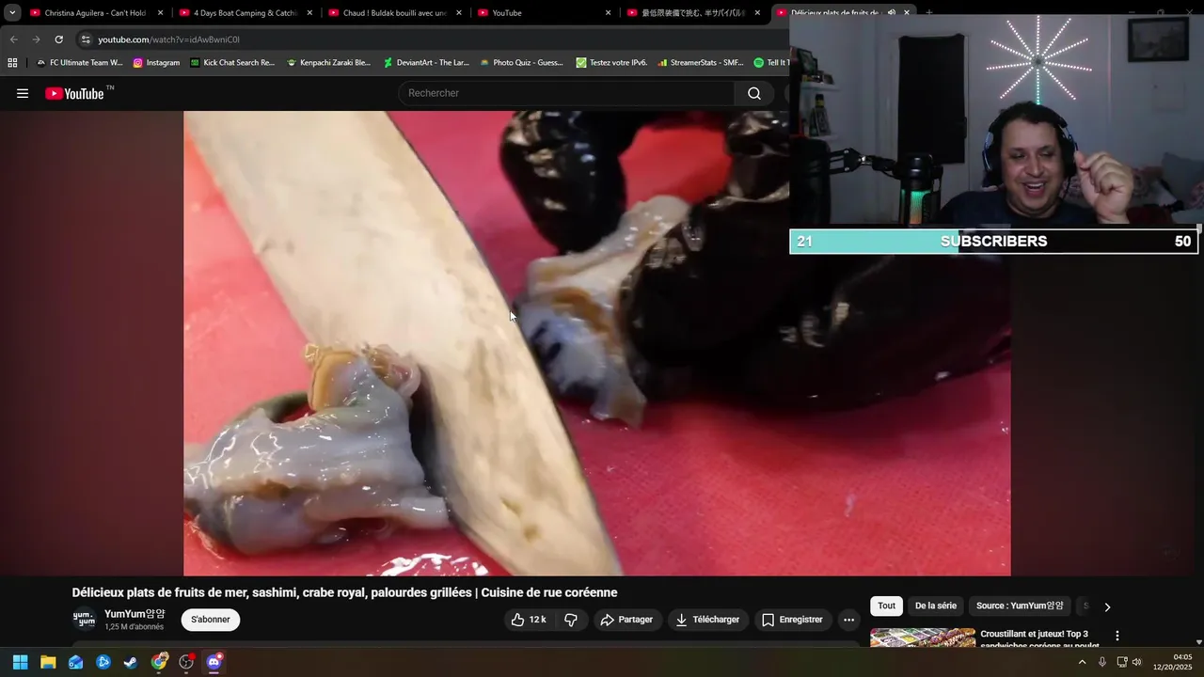Open the Photo Quiz bookmark
The width and height of the screenshot is (1204, 677).
(521, 63)
